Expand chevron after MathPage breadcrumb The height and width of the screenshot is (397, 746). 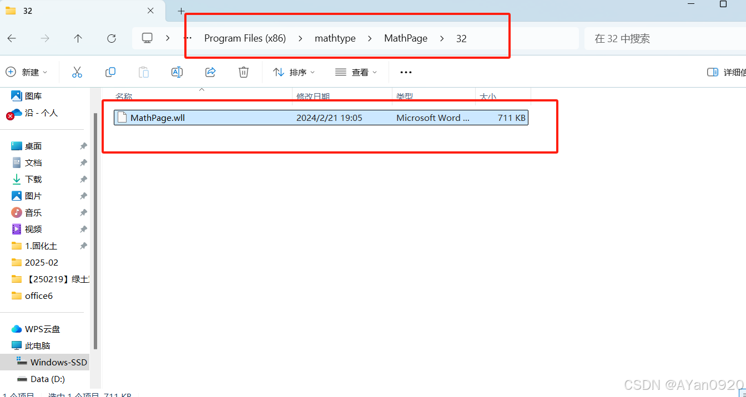pyautogui.click(x=442, y=38)
